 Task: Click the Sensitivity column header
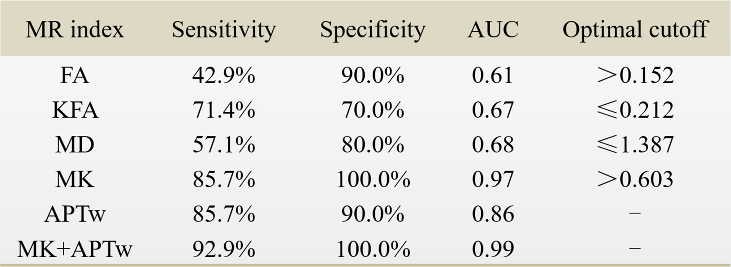point(223,30)
